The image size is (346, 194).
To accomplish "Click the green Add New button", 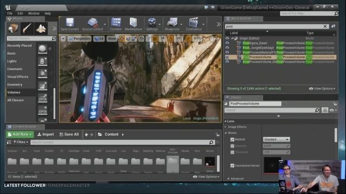I will click(x=20, y=134).
